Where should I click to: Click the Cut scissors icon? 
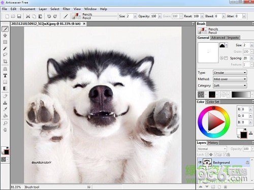[28, 16]
